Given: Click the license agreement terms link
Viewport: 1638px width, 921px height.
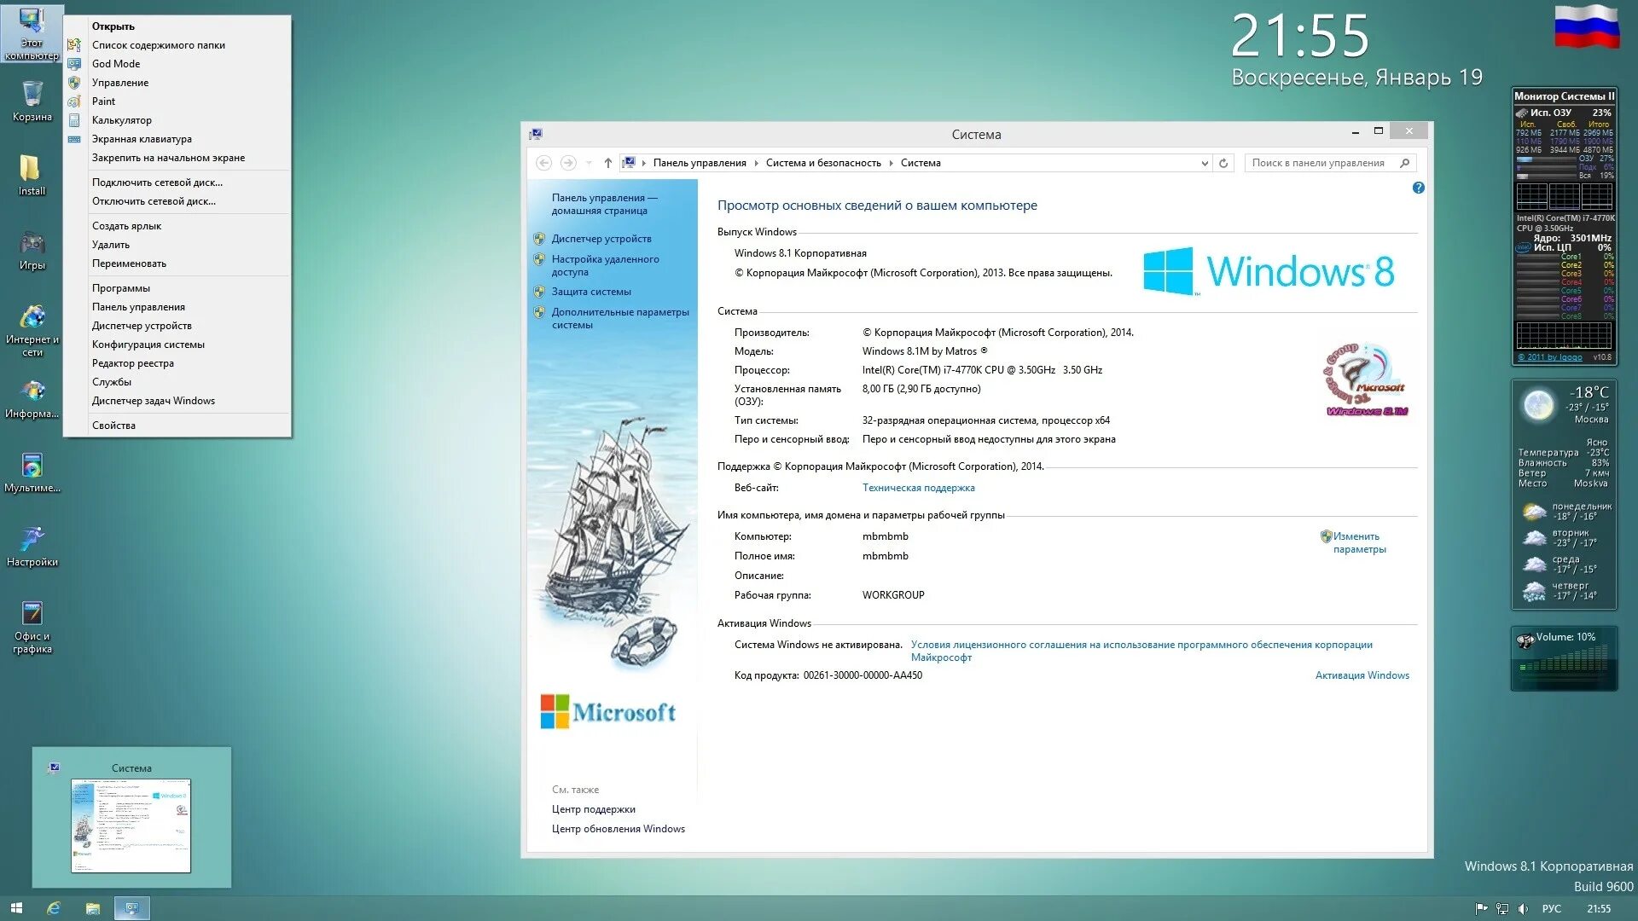Looking at the screenshot, I should point(1141,651).
